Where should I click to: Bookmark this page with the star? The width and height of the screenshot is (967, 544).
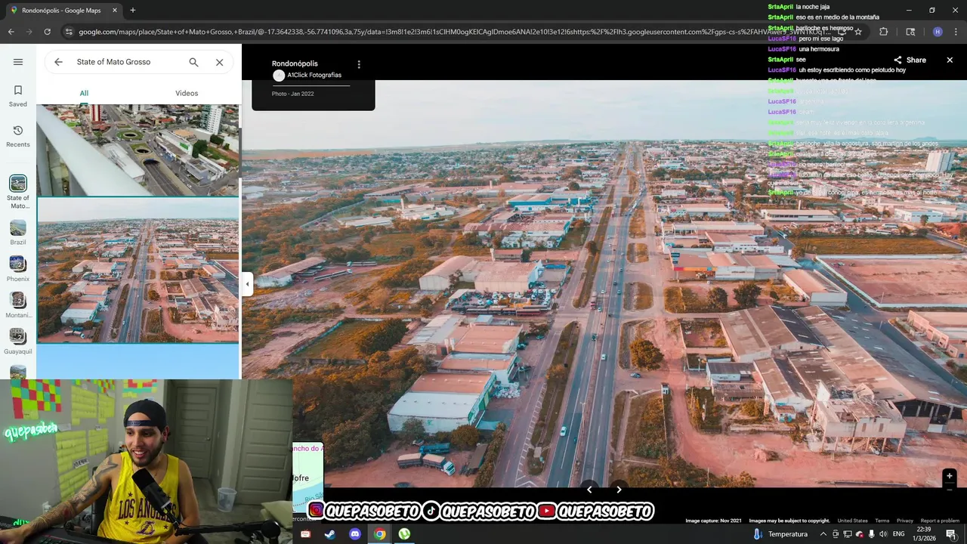click(858, 32)
